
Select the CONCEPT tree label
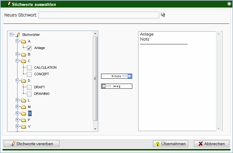(42, 74)
